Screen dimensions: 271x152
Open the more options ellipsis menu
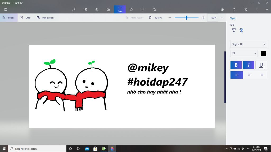coord(222,18)
